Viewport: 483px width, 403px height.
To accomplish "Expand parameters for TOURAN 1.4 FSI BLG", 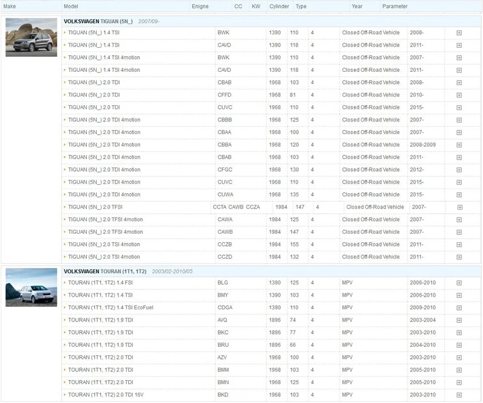I will (x=459, y=283).
